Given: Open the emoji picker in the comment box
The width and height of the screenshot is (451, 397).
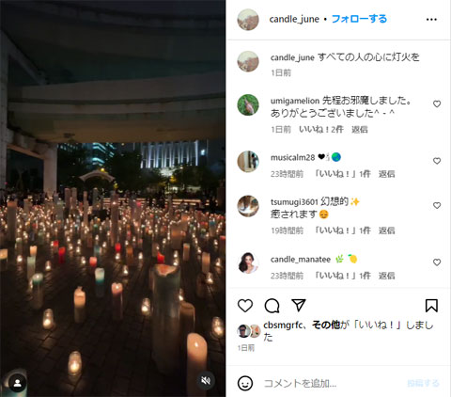Looking at the screenshot, I should click(245, 383).
